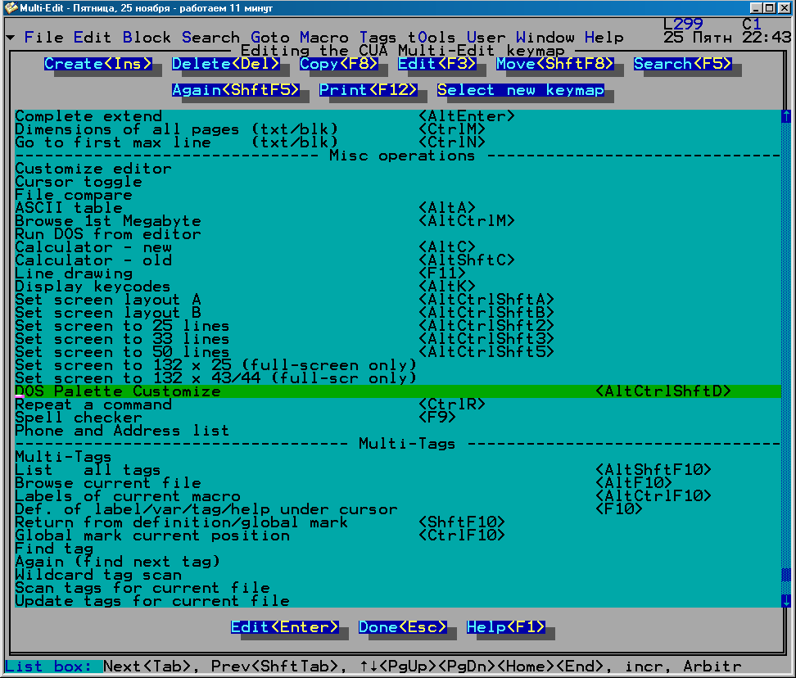This screenshot has height=678, width=796.
Task: Open Help<F1> at the bottom
Action: 506,627
